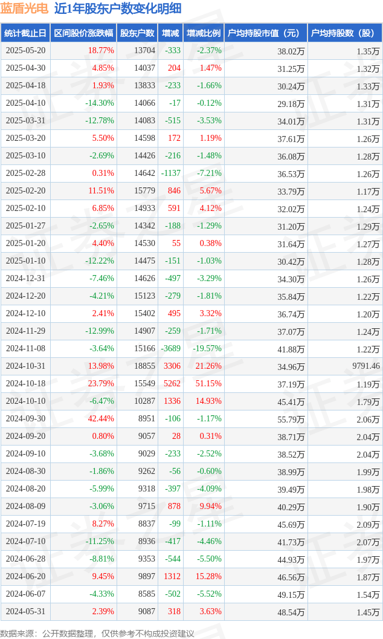This screenshot has width=383, height=639.
Task: Click the -3689 decrease value
Action: (170, 348)
